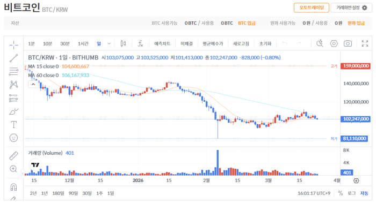
Task: Click the BTC/KRW · 1일 · BITHUMB title
Action: pyautogui.click(x=63, y=58)
